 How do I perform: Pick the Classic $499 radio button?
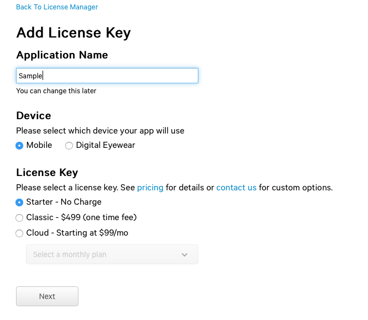coord(20,218)
